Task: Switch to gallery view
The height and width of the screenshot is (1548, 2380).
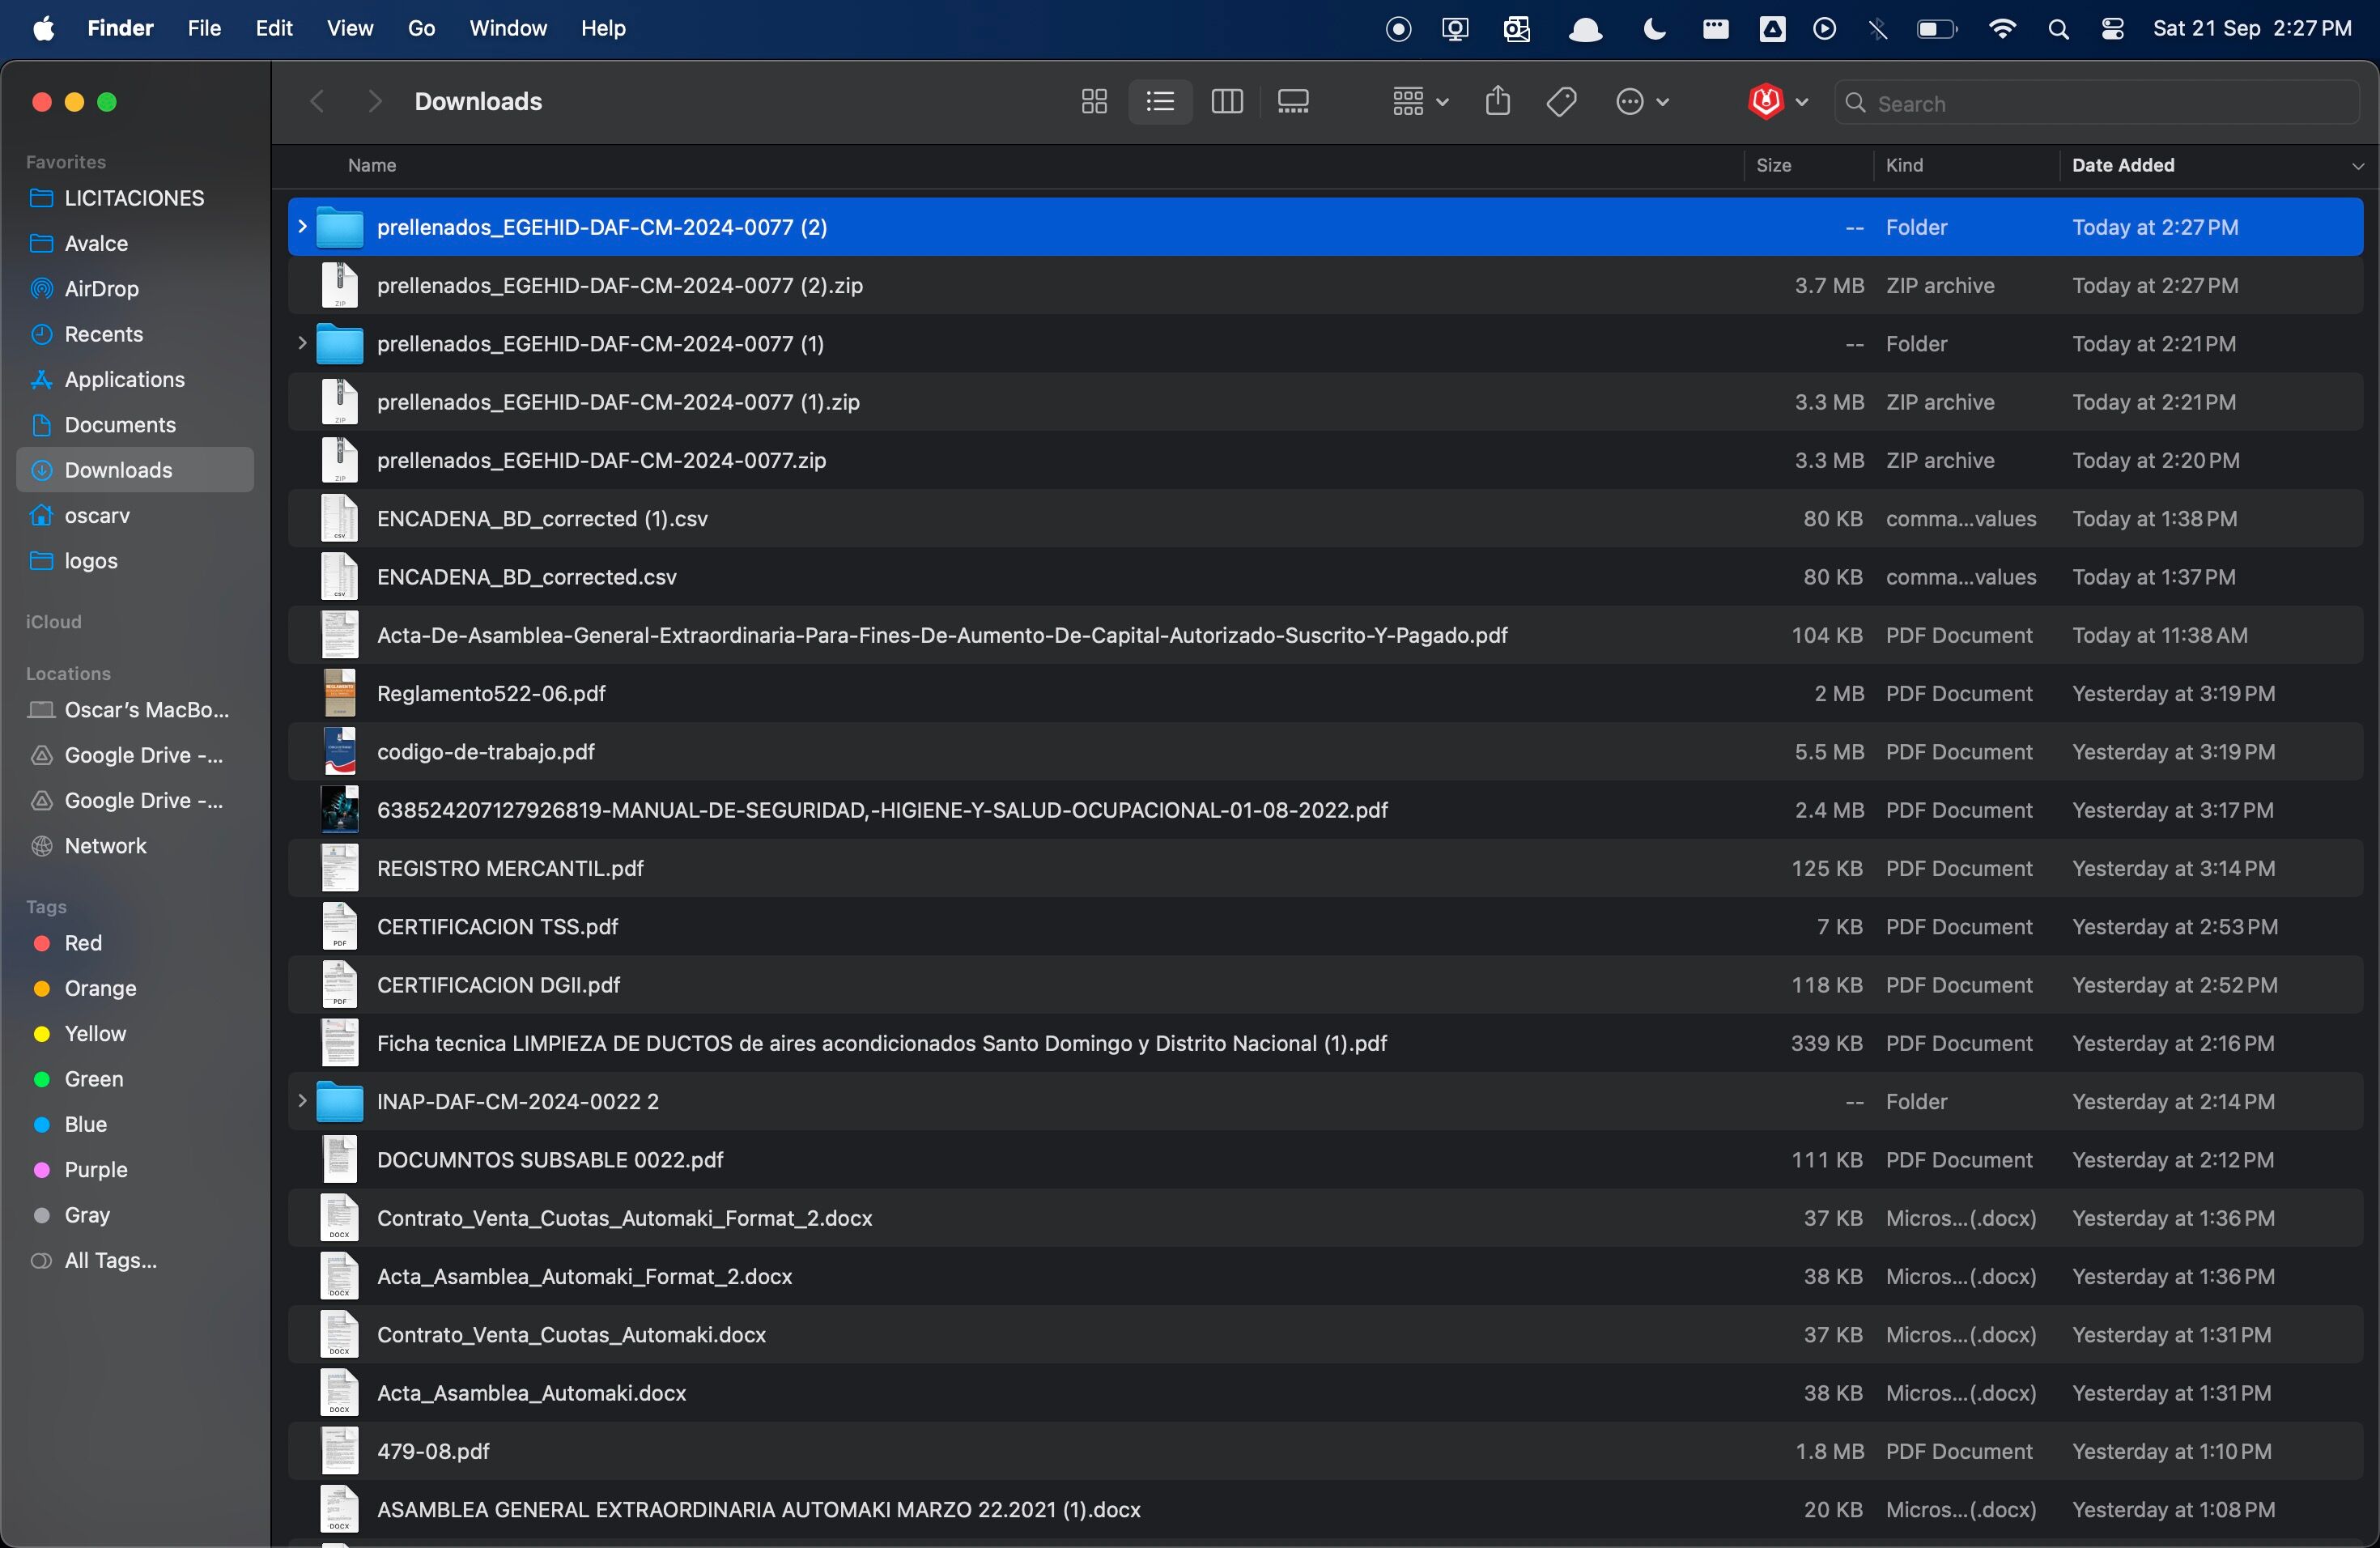Action: click(x=1293, y=102)
